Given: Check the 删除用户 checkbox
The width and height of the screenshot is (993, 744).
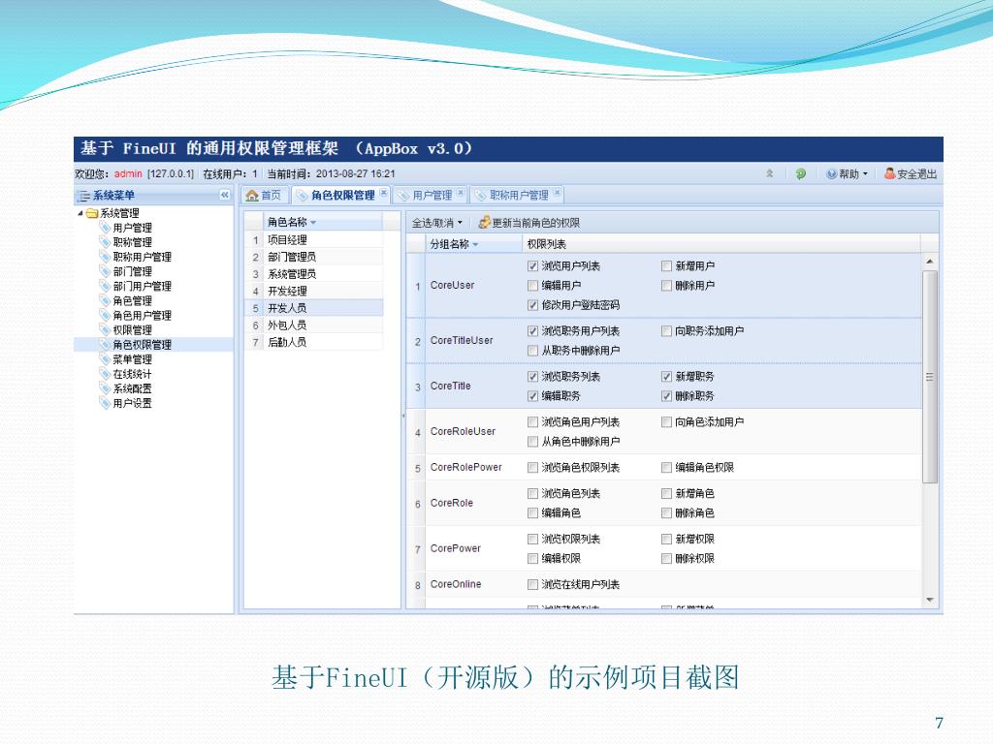Looking at the screenshot, I should (666, 286).
